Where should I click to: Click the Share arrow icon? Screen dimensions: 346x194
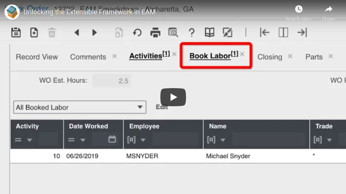329,9
